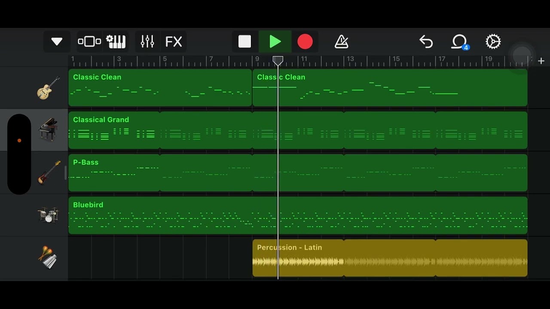
Task: Select the Percussion - Latin audio region
Action: [x=298, y=258]
